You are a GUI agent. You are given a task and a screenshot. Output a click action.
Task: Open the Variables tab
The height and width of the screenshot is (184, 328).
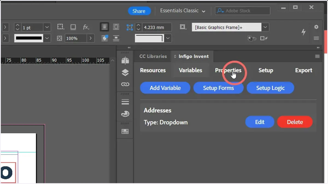pyautogui.click(x=191, y=70)
